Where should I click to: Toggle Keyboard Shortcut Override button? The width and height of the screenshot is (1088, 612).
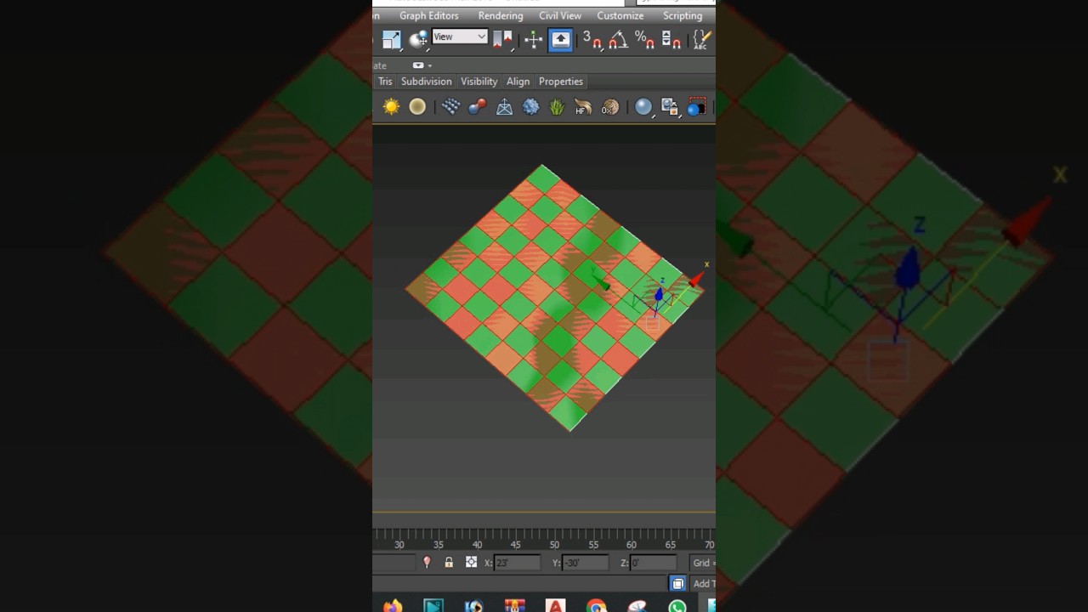click(x=561, y=39)
